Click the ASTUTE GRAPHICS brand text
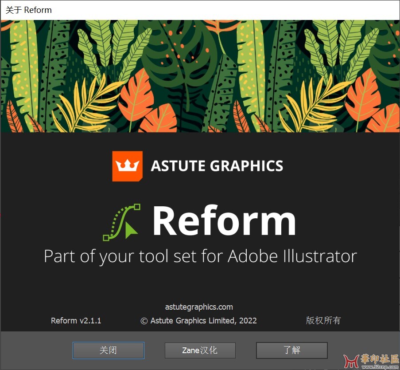 click(x=217, y=166)
